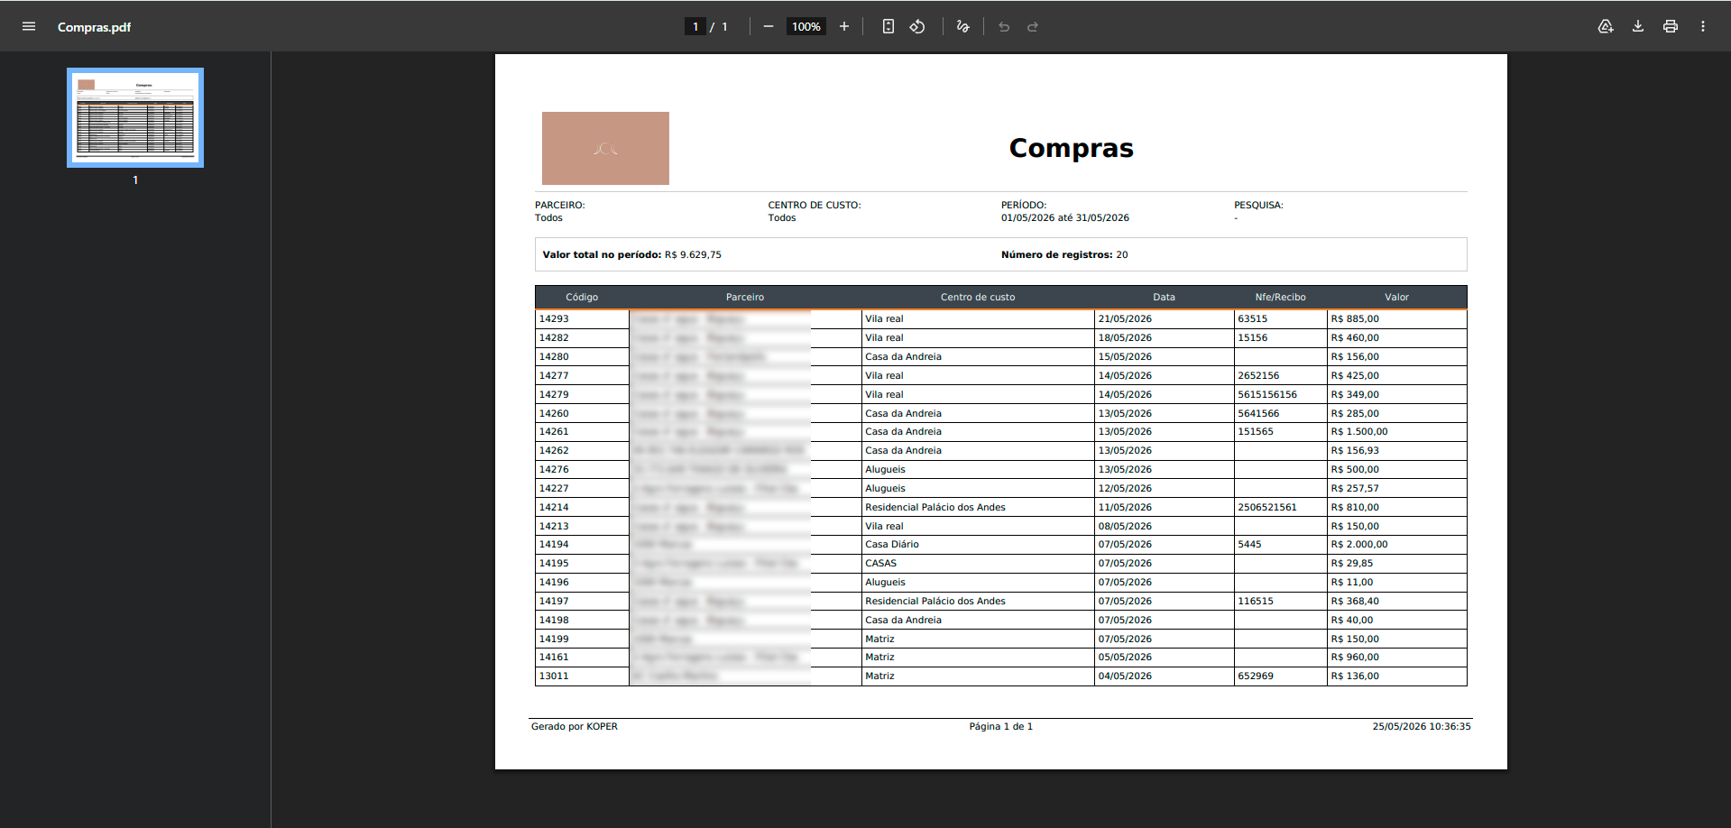Click Matriz in row 14161
The width and height of the screenshot is (1731, 828).
[879, 658]
